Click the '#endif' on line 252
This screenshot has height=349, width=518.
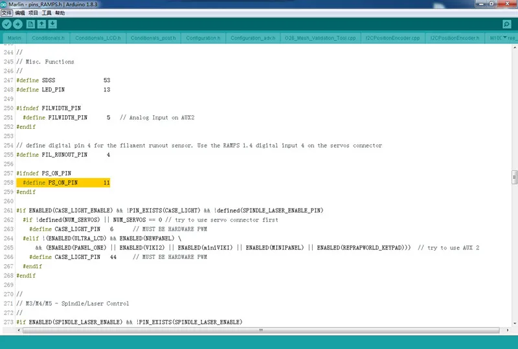(x=26, y=127)
